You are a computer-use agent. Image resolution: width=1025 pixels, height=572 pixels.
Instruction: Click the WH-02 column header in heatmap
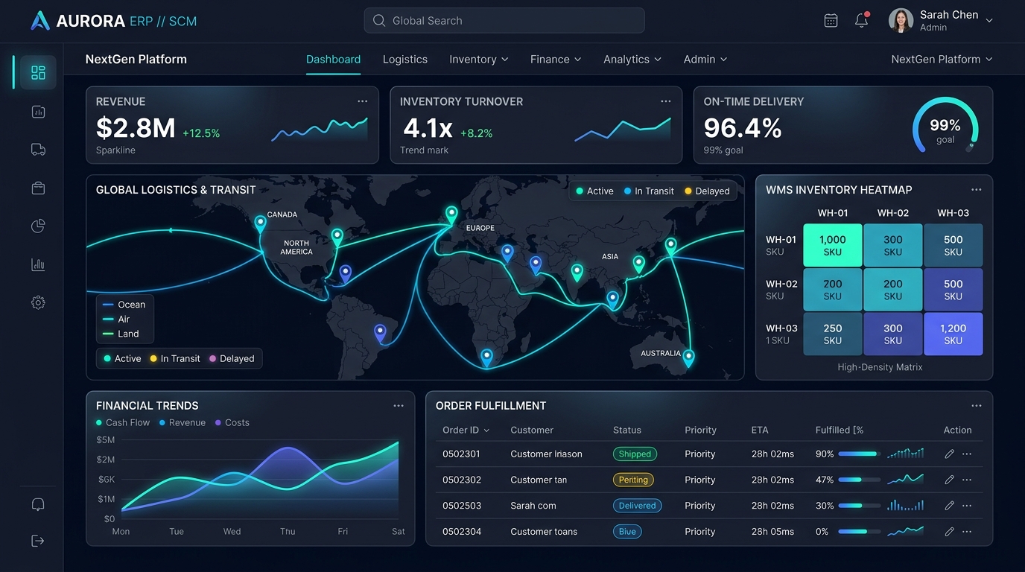pyautogui.click(x=893, y=213)
